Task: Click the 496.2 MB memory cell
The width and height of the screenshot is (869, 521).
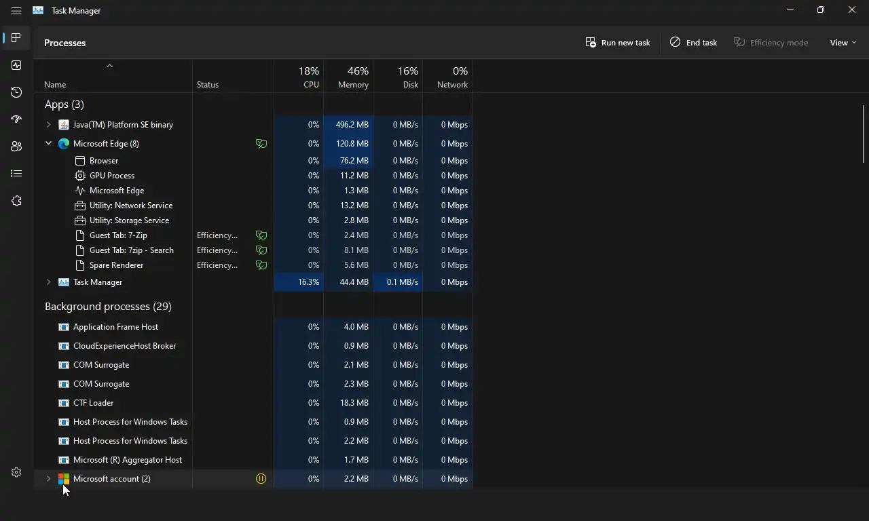Action: point(348,125)
